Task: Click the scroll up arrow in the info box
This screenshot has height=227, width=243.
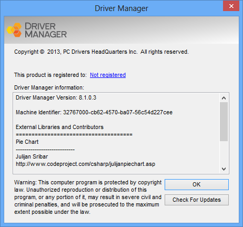Action: [224, 98]
